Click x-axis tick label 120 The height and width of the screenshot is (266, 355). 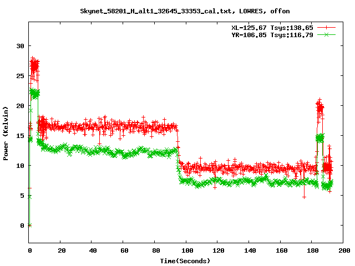click(x=218, y=250)
